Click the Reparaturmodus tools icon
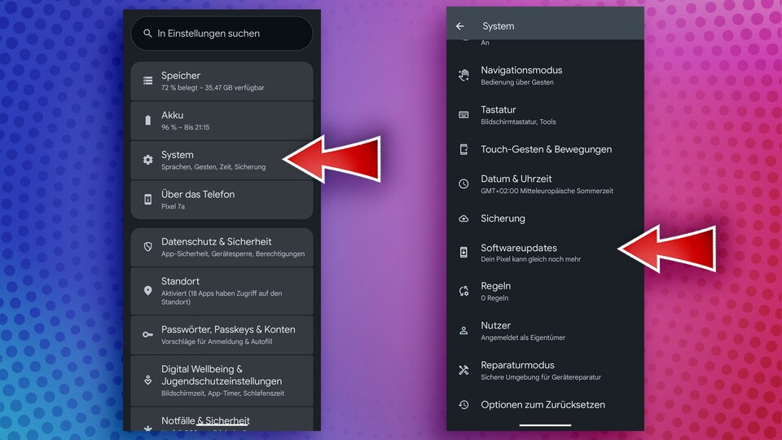This screenshot has height=440, width=782. pos(463,370)
